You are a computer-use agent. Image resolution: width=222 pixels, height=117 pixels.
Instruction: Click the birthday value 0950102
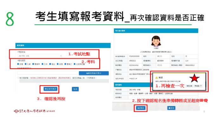[133, 61]
